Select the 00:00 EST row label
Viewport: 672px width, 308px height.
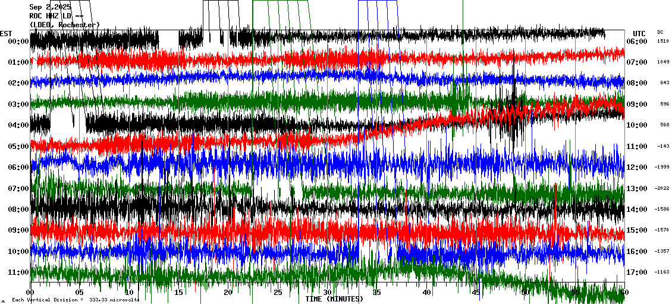(x=18, y=42)
